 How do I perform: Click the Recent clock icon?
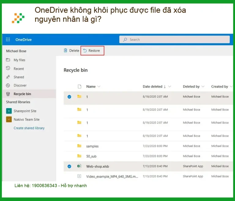(8, 68)
